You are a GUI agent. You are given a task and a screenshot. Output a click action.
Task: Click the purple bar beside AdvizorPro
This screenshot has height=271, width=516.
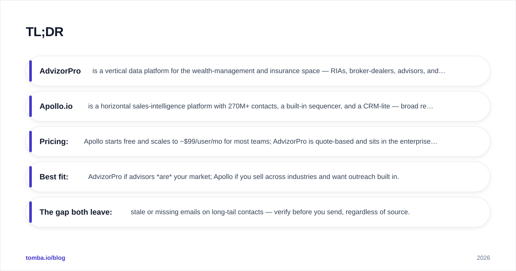31,71
